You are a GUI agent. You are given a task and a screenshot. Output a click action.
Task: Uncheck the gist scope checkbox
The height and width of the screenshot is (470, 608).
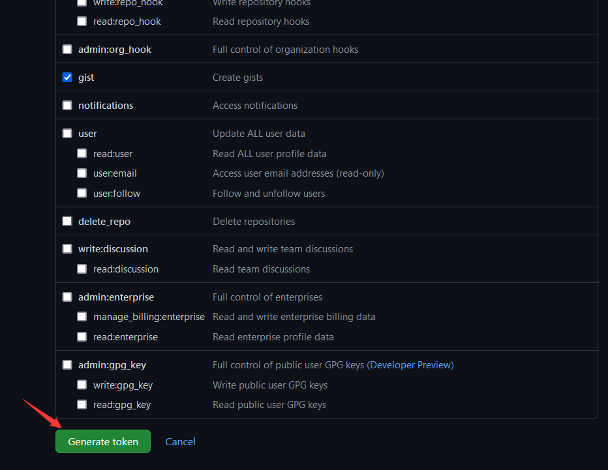[x=67, y=78]
